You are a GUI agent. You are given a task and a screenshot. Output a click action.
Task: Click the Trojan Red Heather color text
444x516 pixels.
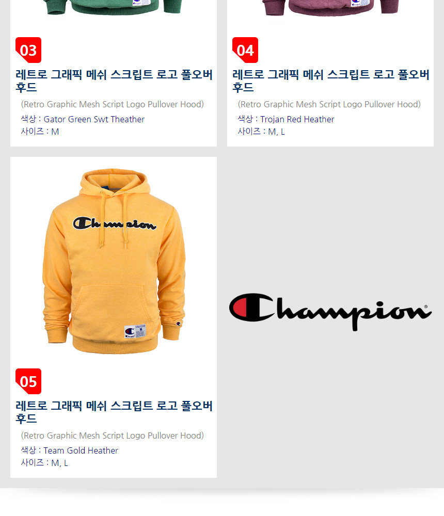coord(297,119)
